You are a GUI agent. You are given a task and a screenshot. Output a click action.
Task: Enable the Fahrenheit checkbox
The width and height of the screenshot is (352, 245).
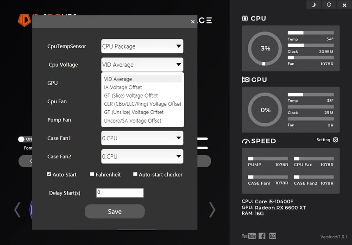coord(92,175)
